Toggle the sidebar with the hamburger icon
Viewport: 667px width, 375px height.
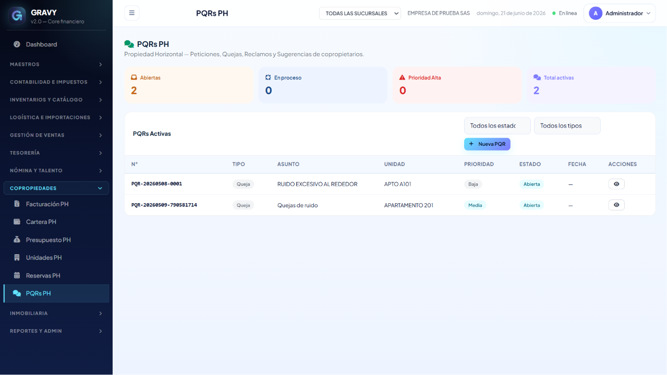[x=132, y=13]
